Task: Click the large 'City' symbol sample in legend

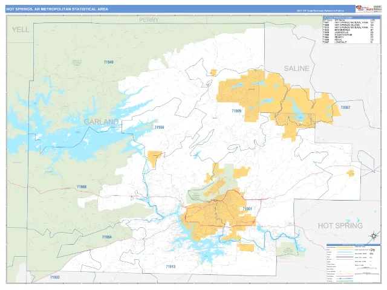Action: (372, 250)
